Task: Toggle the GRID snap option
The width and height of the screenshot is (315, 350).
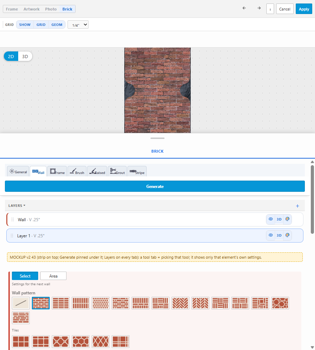Action: 41,24
